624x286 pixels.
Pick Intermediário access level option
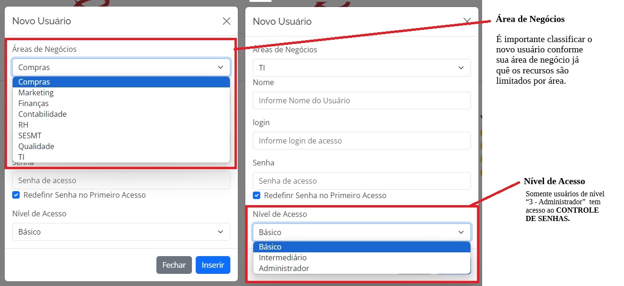283,257
